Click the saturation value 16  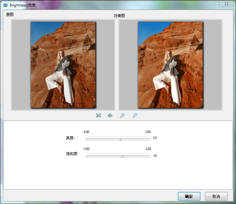point(155,156)
